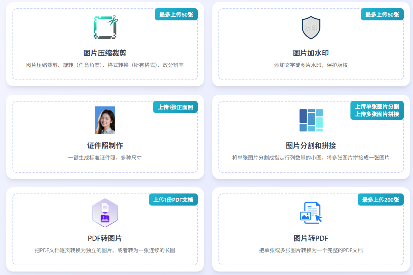The height and width of the screenshot is (275, 413).
Task: Open the 图片加水印 title link
Action: (311, 53)
